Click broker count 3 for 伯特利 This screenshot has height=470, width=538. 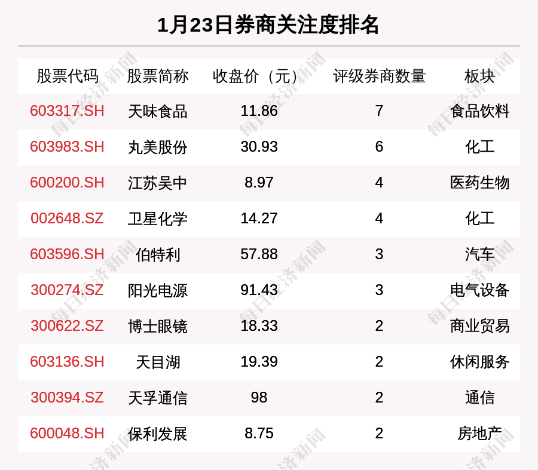tap(379, 254)
